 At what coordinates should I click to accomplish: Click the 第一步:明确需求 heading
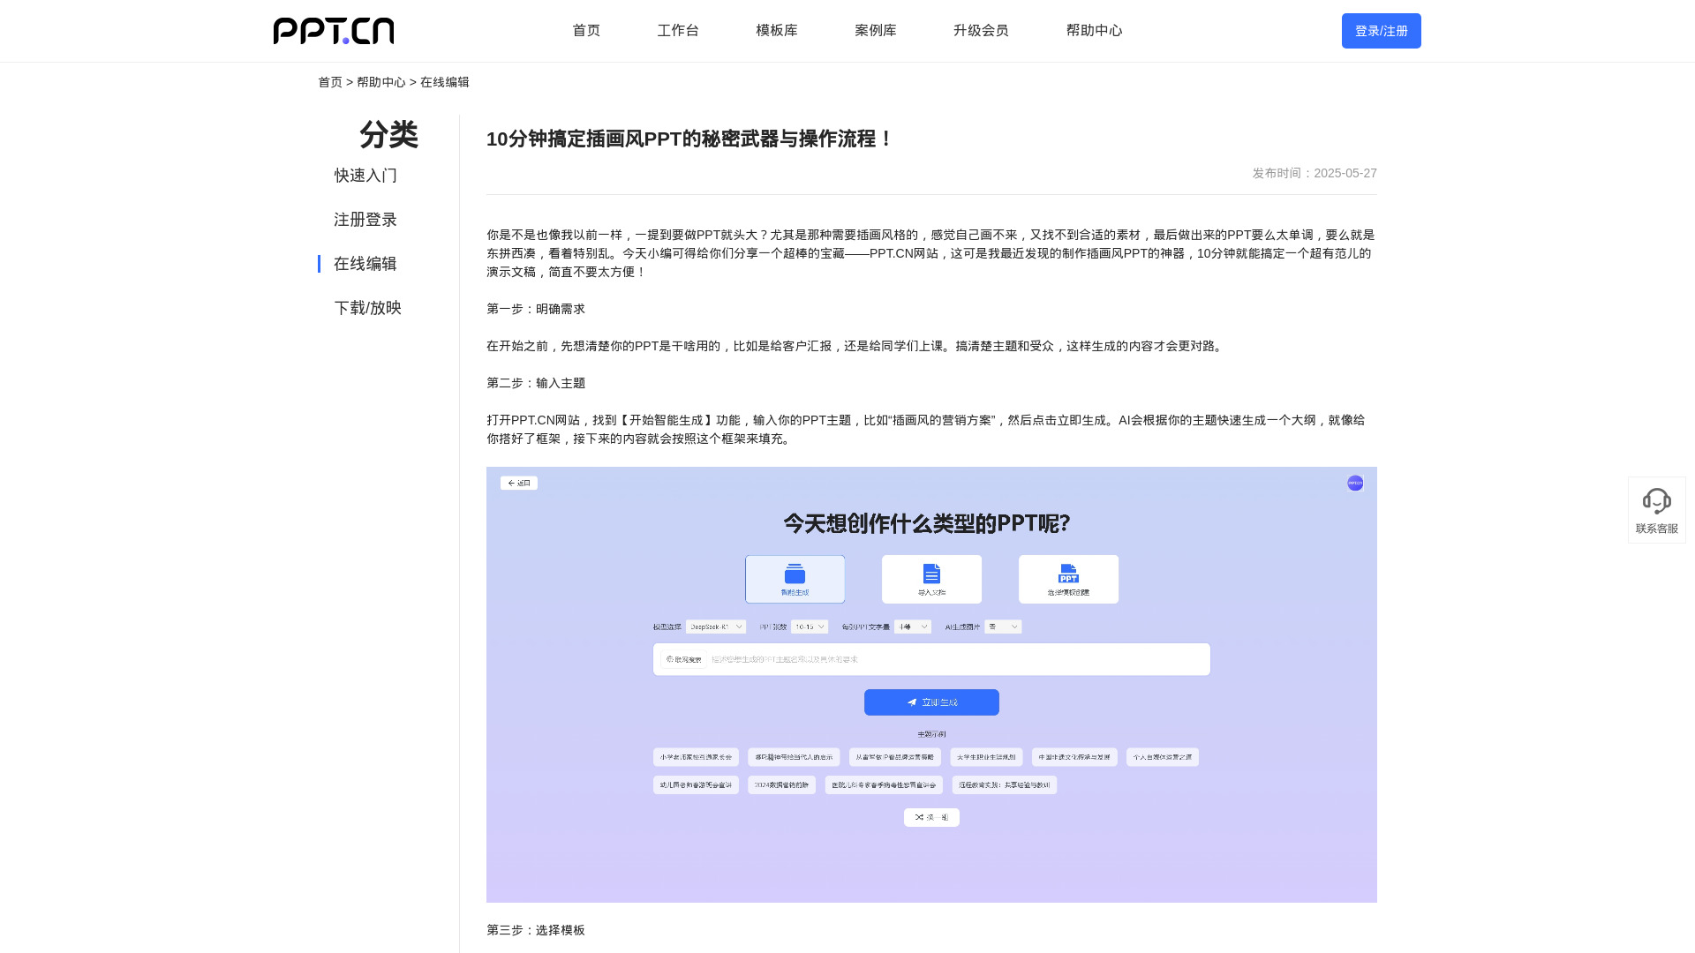(x=536, y=309)
